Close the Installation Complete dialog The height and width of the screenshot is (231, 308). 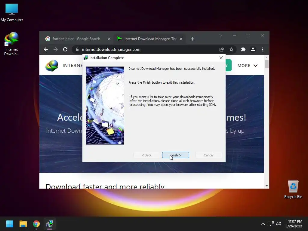pyautogui.click(x=221, y=58)
